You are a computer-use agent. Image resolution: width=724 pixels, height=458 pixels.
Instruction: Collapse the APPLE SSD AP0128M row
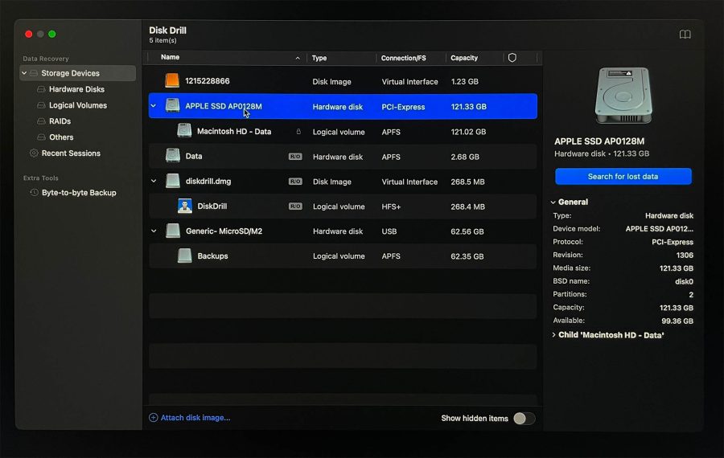point(154,106)
